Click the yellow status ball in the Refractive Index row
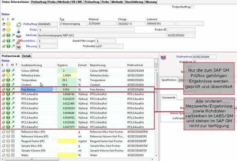The height and width of the screenshot is (161, 237). coord(8,75)
